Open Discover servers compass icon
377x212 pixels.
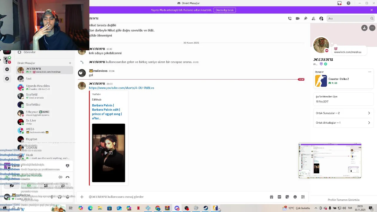point(7,79)
